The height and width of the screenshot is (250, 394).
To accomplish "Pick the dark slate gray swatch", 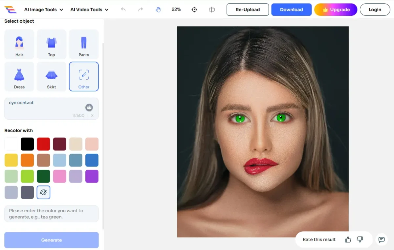I will coord(27,192).
